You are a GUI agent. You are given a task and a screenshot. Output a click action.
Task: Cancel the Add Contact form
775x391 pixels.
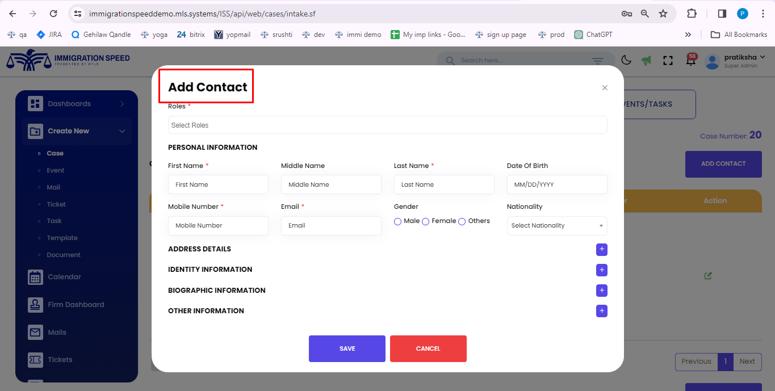428,348
